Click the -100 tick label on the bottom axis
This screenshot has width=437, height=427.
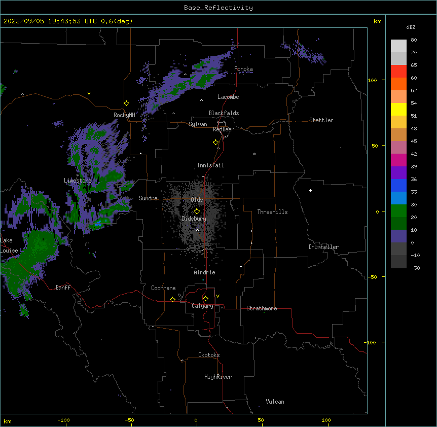pos(63,420)
